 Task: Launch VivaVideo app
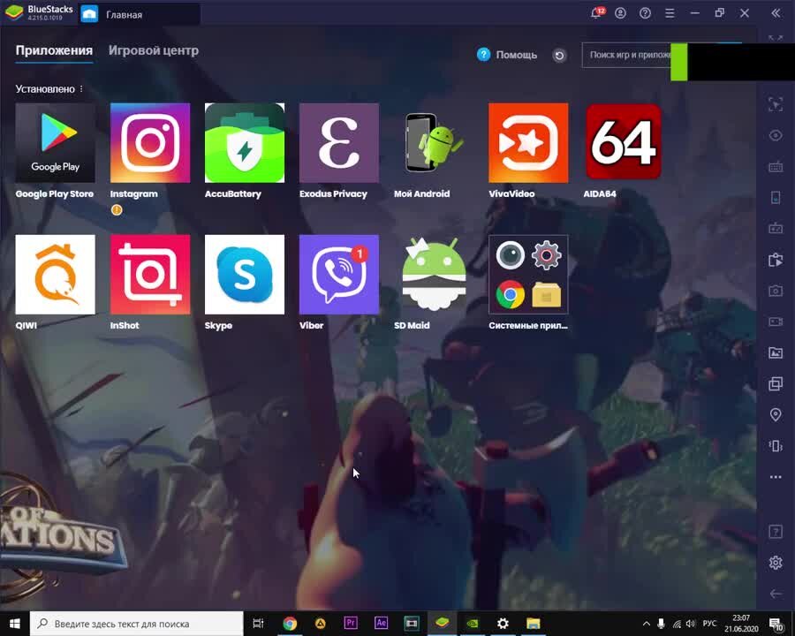pyautogui.click(x=528, y=143)
